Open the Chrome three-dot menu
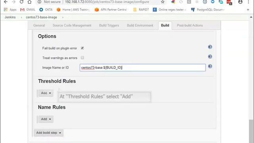 (x=248, y=2)
